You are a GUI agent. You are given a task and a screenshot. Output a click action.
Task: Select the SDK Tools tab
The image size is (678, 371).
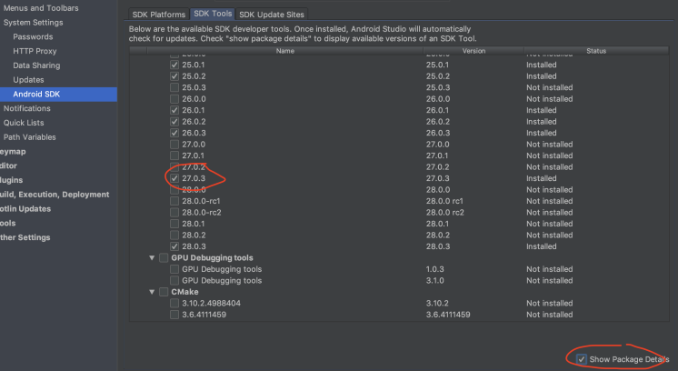click(x=213, y=14)
